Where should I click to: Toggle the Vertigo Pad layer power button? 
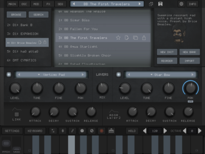(x=9, y=74)
